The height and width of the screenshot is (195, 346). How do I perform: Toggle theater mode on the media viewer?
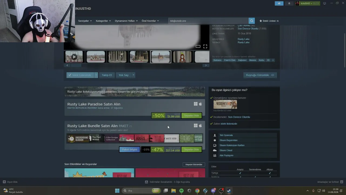198,46
